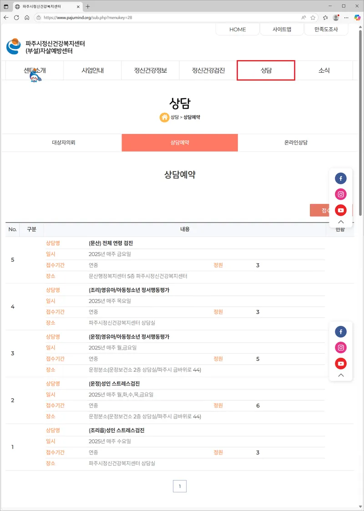
Task: Open the Copilot icon in browser toolbar
Action: coord(357,18)
